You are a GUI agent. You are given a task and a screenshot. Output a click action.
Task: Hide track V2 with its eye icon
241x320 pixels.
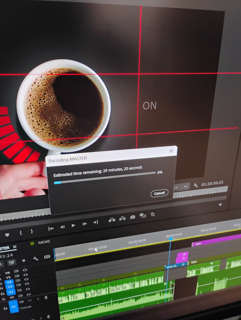point(28,289)
